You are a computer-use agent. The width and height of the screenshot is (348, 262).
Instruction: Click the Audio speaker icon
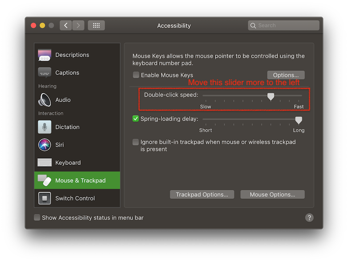pos(45,100)
